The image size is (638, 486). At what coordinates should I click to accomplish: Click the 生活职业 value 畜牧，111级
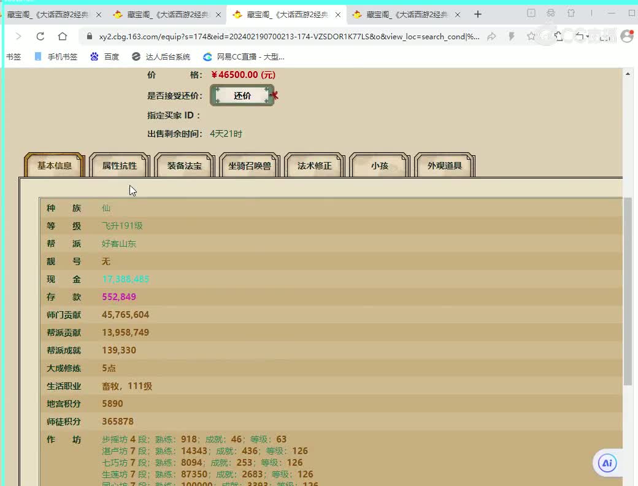click(127, 386)
